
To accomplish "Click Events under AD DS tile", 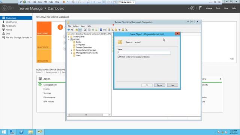I will [46, 89].
